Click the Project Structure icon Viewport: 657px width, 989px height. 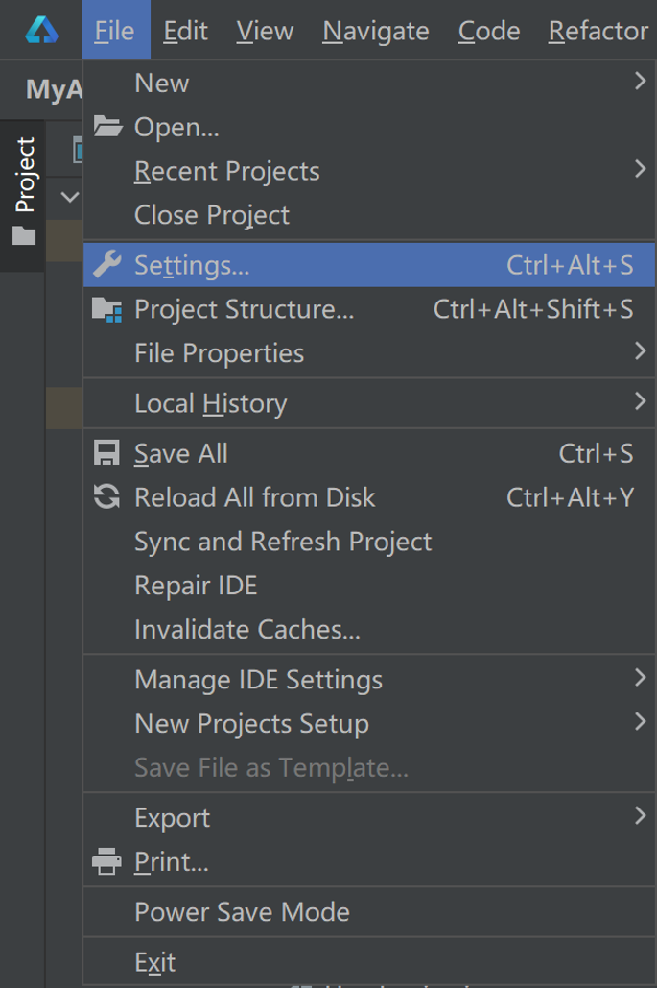[x=107, y=309]
